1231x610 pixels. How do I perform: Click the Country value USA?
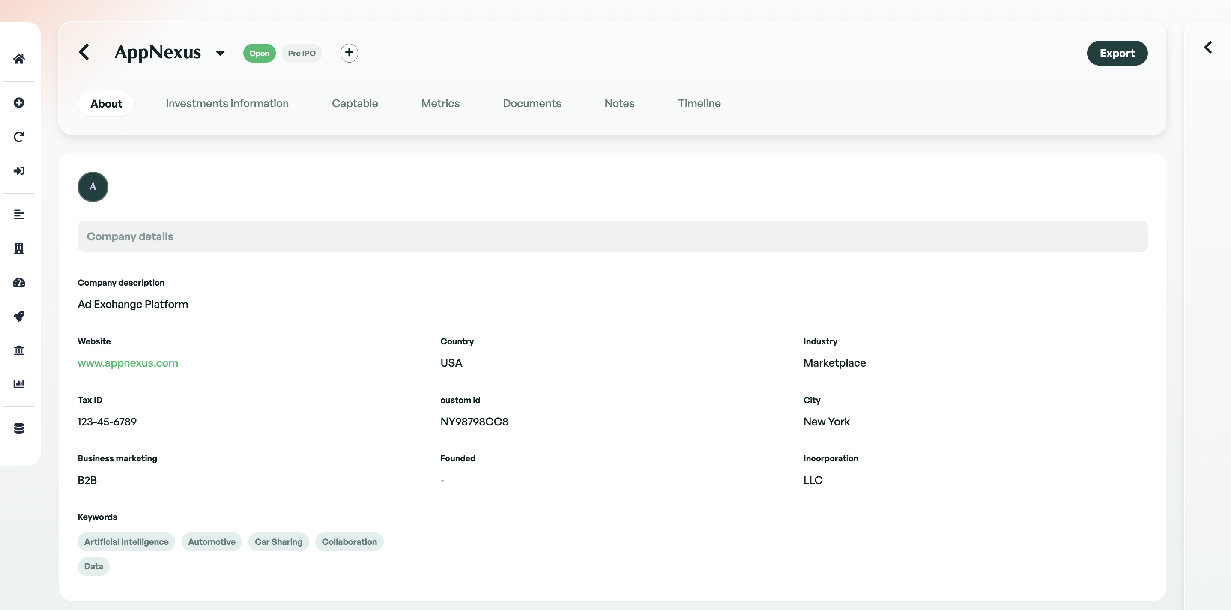(x=451, y=363)
